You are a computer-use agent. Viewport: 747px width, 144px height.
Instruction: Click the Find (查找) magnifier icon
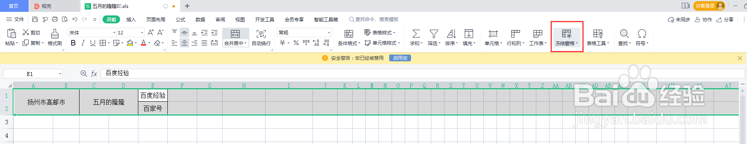(x=624, y=34)
